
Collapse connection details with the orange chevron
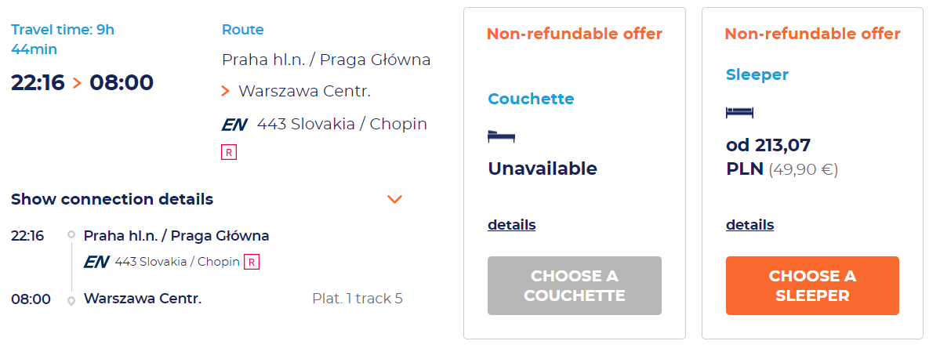395,199
